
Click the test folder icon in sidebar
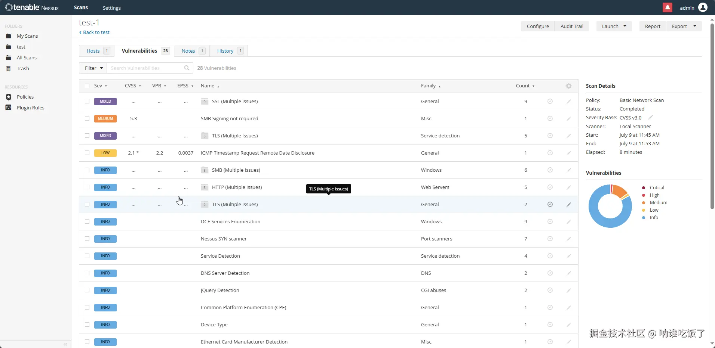click(x=9, y=47)
